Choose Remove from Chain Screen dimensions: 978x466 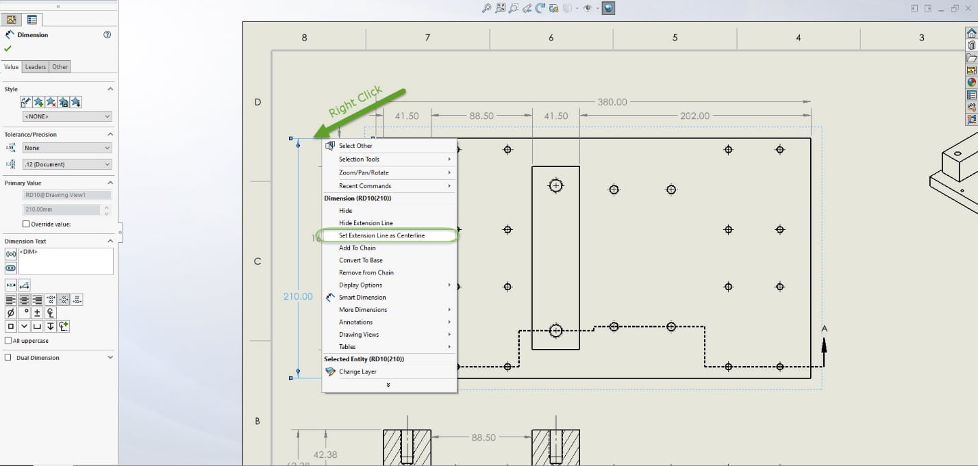coord(389,272)
